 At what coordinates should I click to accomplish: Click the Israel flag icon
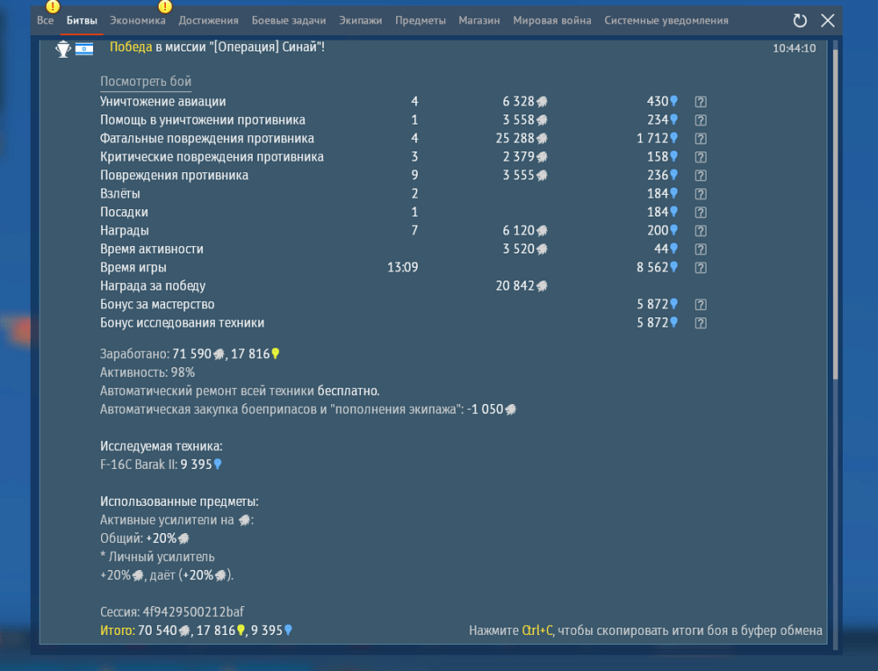(84, 49)
